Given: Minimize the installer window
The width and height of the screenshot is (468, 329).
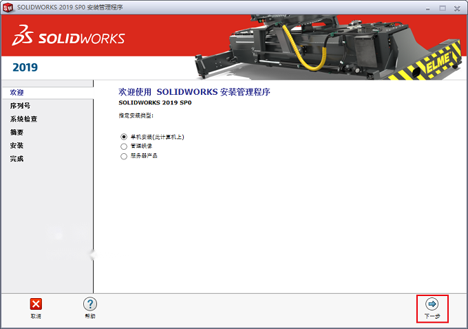Looking at the screenshot, I should (427, 8).
